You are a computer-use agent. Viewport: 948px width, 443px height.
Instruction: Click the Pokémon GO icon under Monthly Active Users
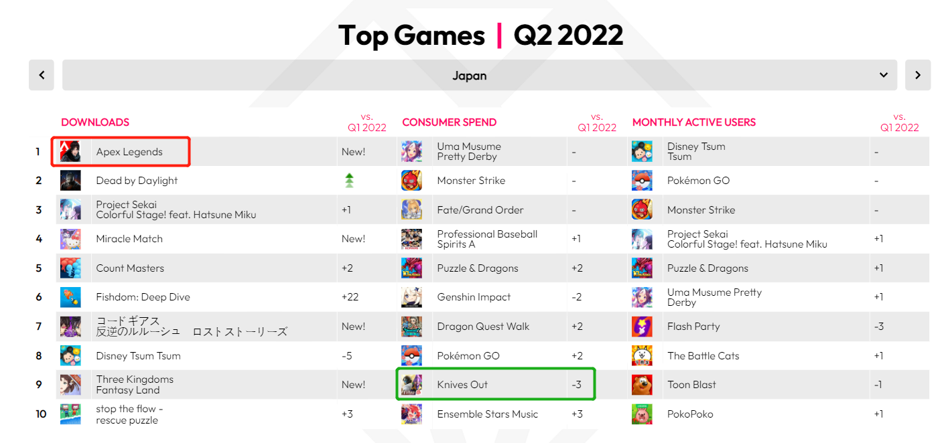642,181
